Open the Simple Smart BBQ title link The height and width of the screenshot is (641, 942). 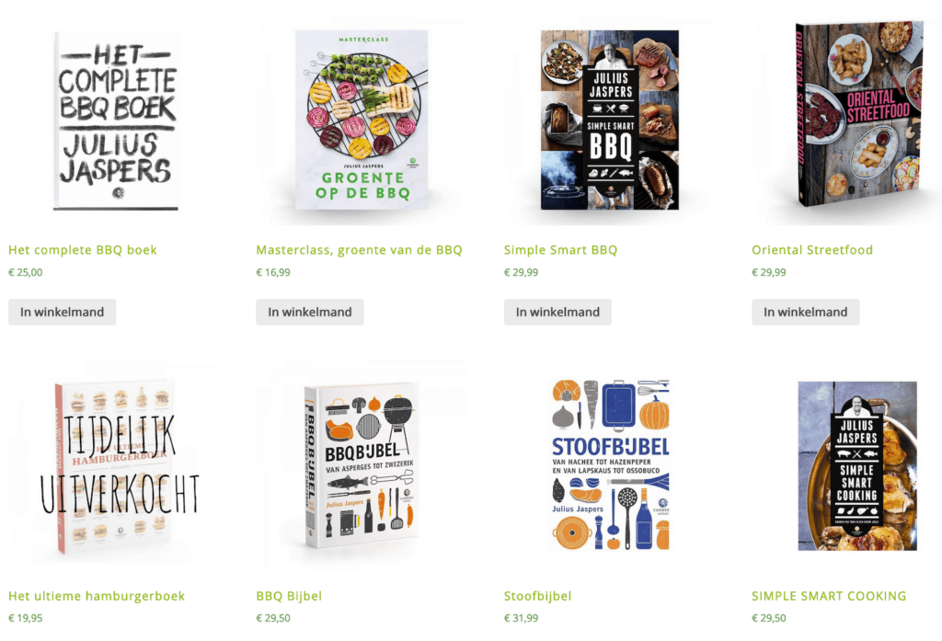click(x=560, y=250)
